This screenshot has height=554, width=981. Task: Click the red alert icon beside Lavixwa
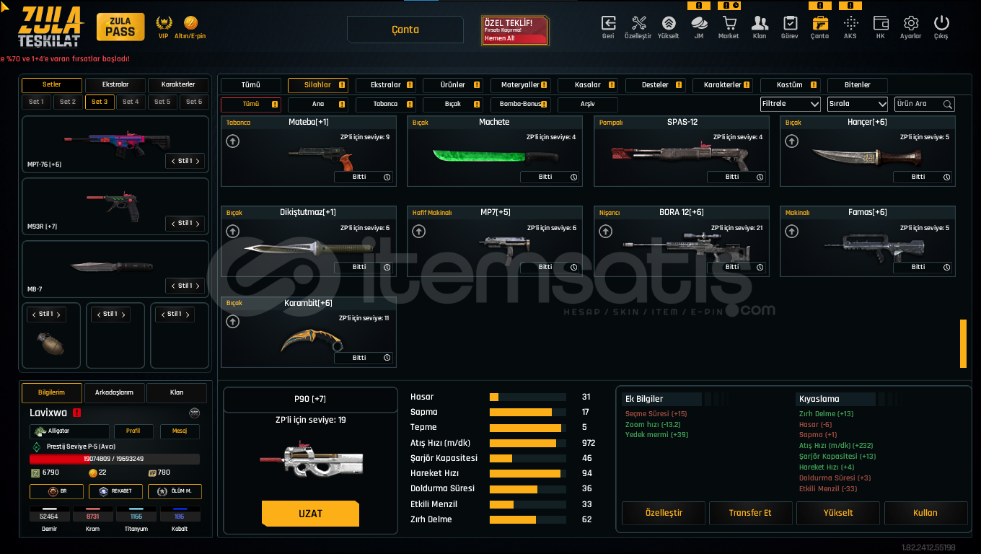click(76, 413)
